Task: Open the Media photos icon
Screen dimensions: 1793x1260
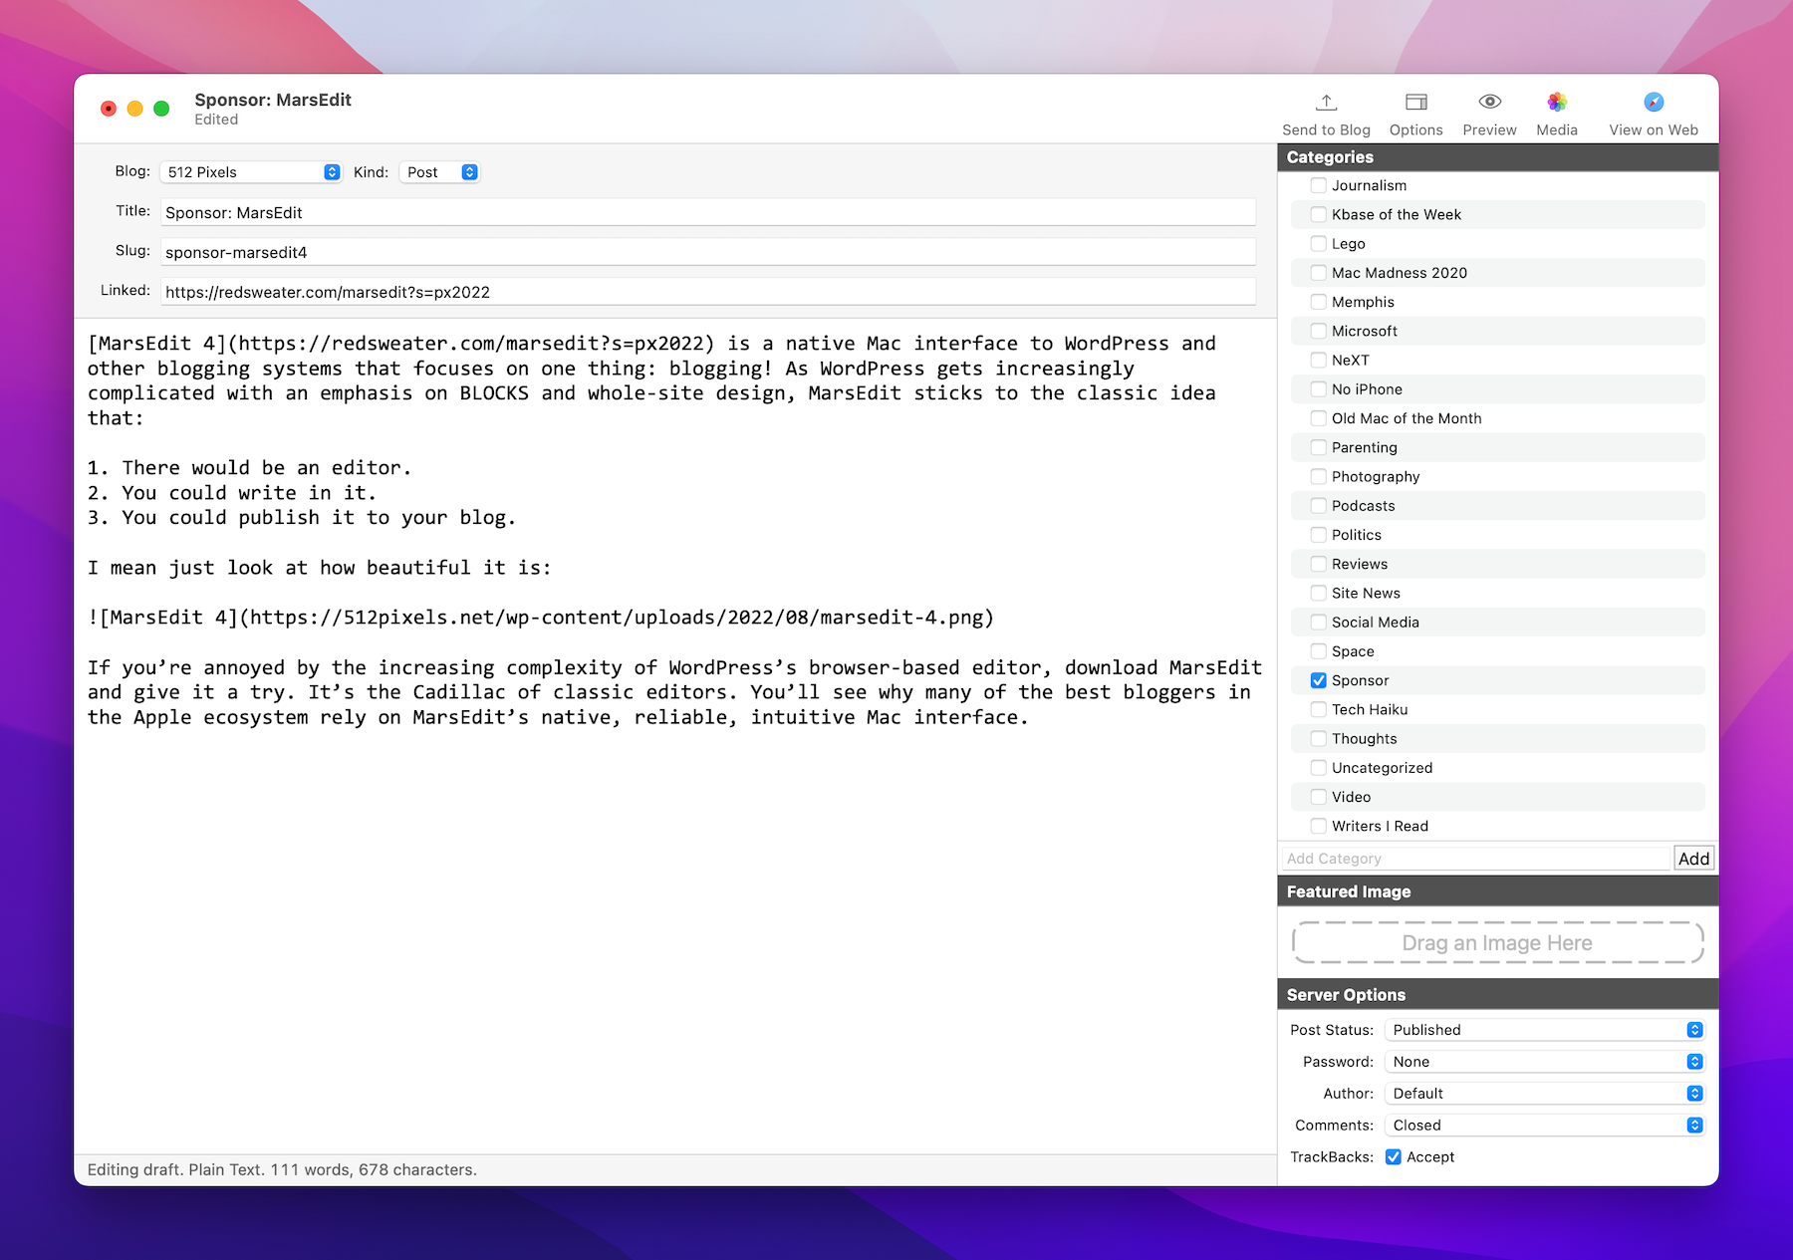Action: [x=1556, y=103]
